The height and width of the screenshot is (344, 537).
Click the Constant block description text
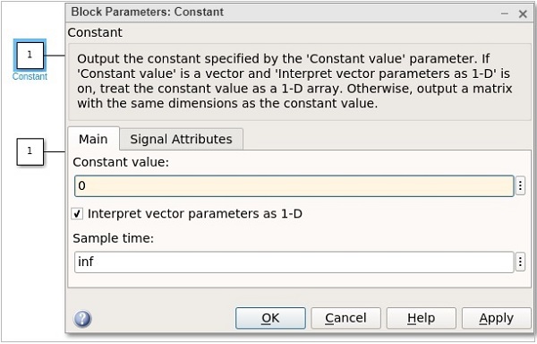(294, 81)
